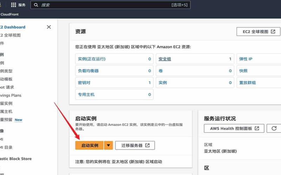The height and width of the screenshot is (175, 281).
Task: Open the 弹性 IP resource link
Action: [246, 59]
